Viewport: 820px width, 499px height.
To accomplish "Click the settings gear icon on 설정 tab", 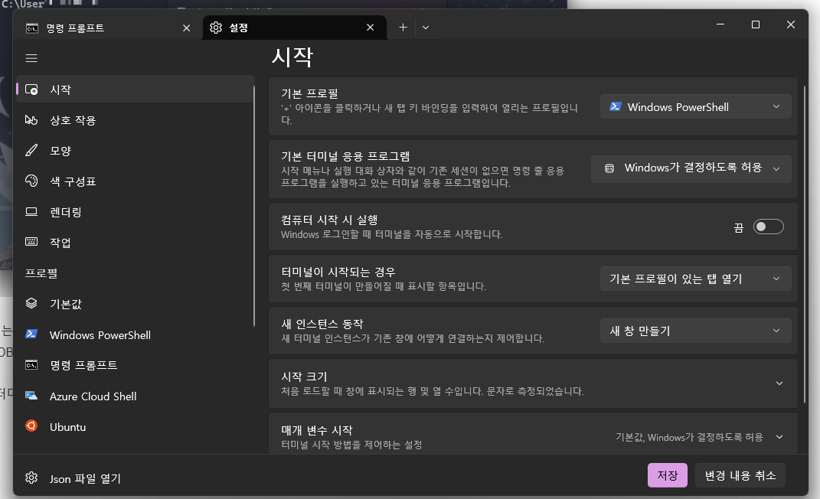I will pyautogui.click(x=216, y=28).
